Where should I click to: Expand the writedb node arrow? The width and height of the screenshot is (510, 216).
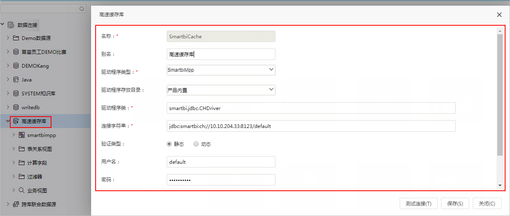point(8,108)
